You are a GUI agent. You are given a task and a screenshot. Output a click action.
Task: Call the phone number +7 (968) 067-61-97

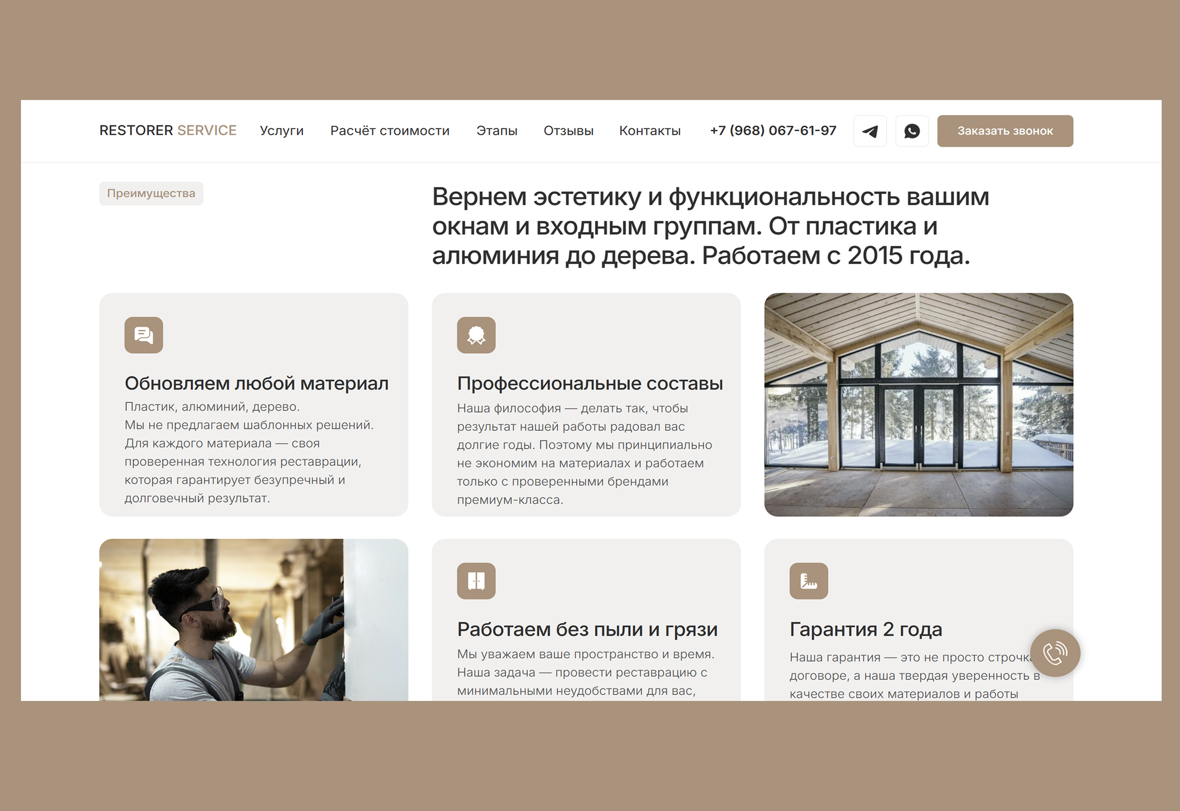(773, 131)
